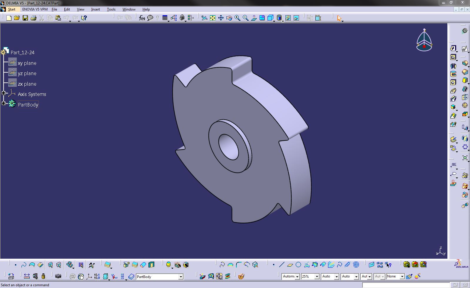Open the Start menu
The height and width of the screenshot is (288, 470).
[x=12, y=9]
